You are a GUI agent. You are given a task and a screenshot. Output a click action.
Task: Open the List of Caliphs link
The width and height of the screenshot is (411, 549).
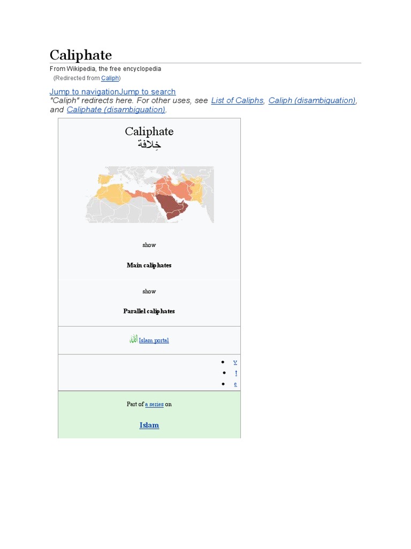[x=237, y=101]
